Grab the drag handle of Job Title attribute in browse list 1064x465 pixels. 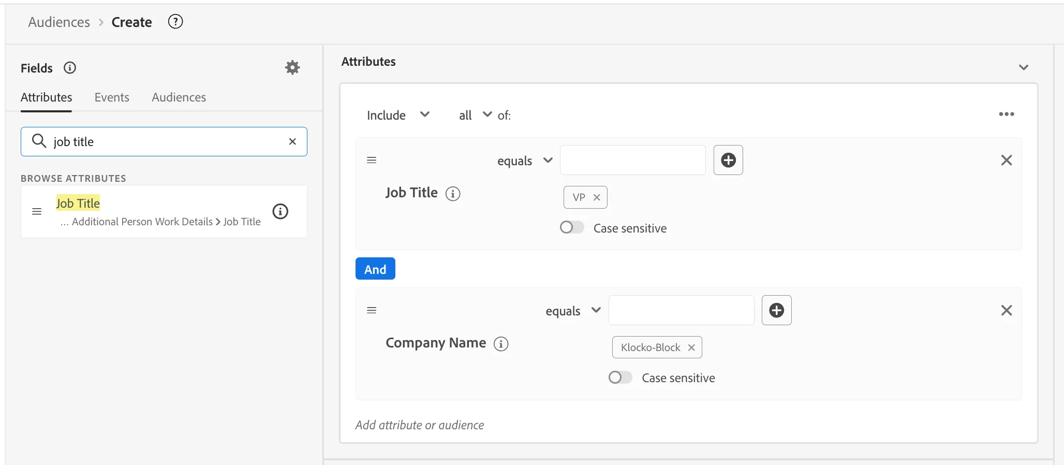pyautogui.click(x=37, y=211)
